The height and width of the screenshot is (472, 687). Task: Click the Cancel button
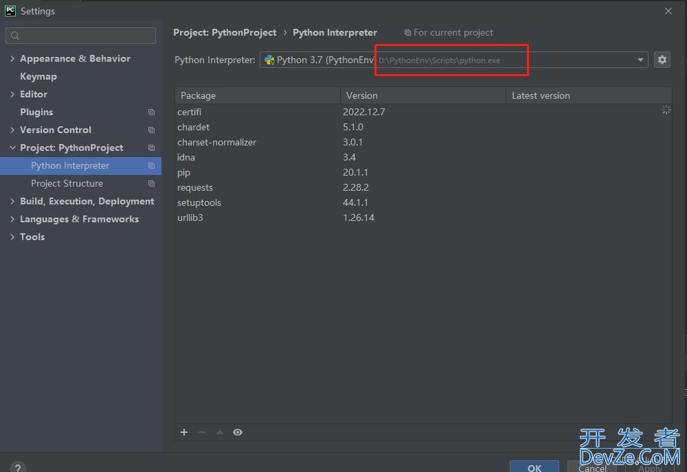[592, 469]
